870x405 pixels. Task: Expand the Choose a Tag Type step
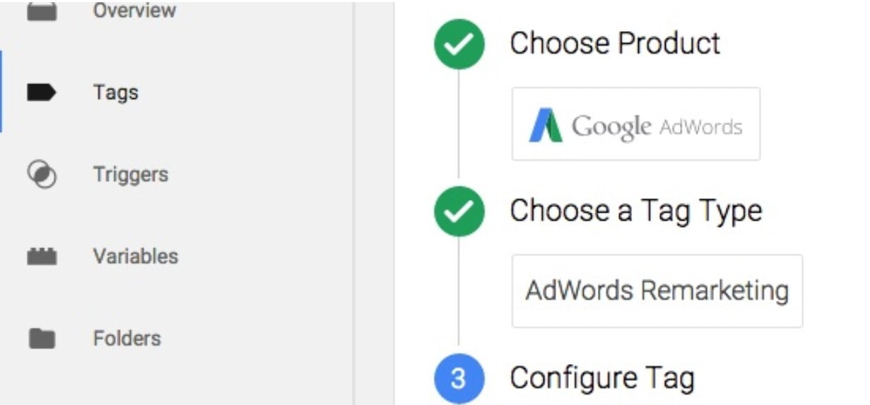[636, 211]
